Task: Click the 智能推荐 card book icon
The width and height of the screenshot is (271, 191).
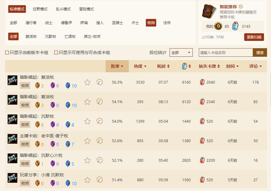Action: pyautogui.click(x=209, y=12)
